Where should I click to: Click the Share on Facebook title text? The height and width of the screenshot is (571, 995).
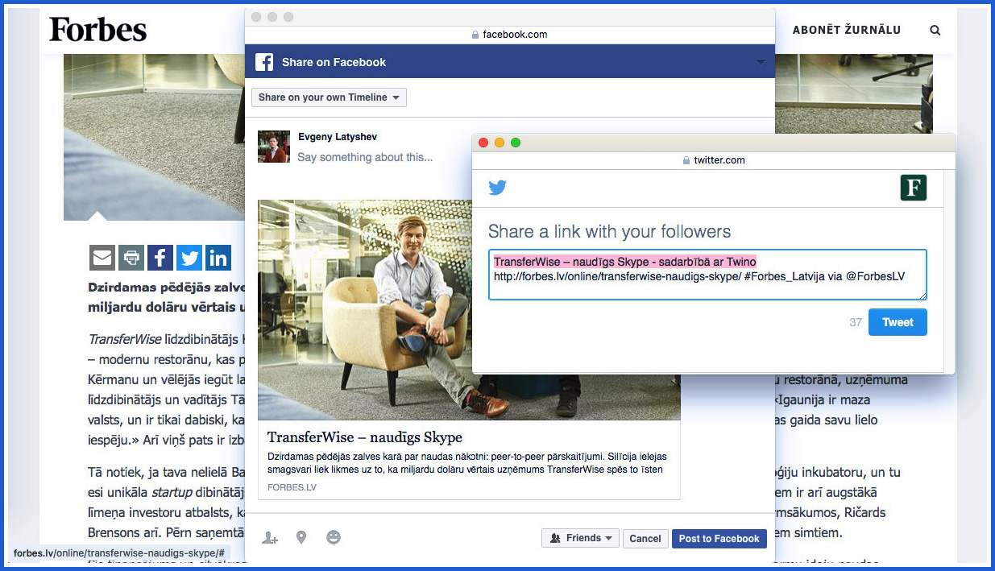click(334, 62)
